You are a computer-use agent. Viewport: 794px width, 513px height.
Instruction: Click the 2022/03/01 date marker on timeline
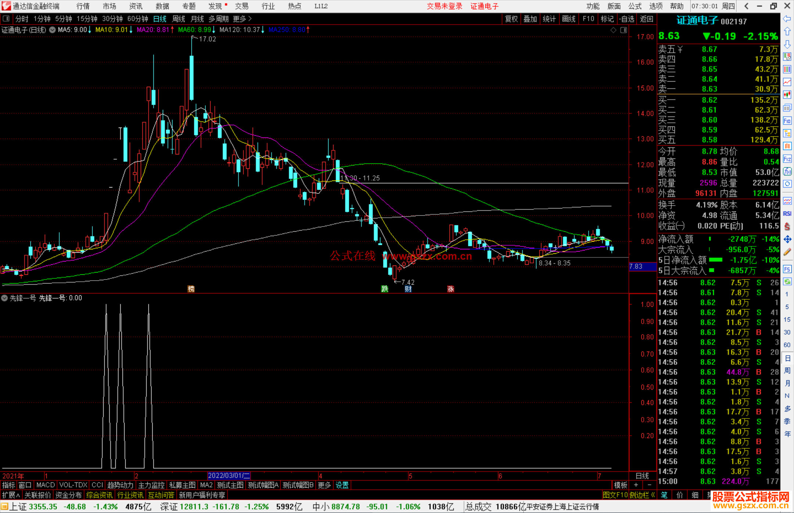(229, 476)
